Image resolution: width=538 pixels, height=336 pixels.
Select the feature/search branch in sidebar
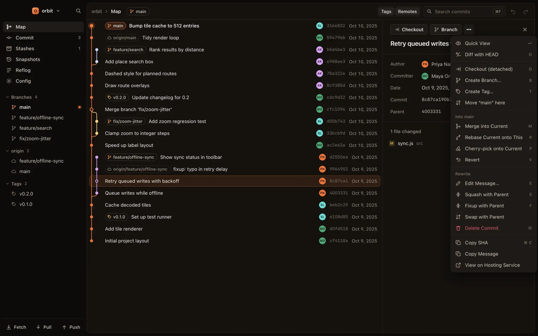point(43,128)
